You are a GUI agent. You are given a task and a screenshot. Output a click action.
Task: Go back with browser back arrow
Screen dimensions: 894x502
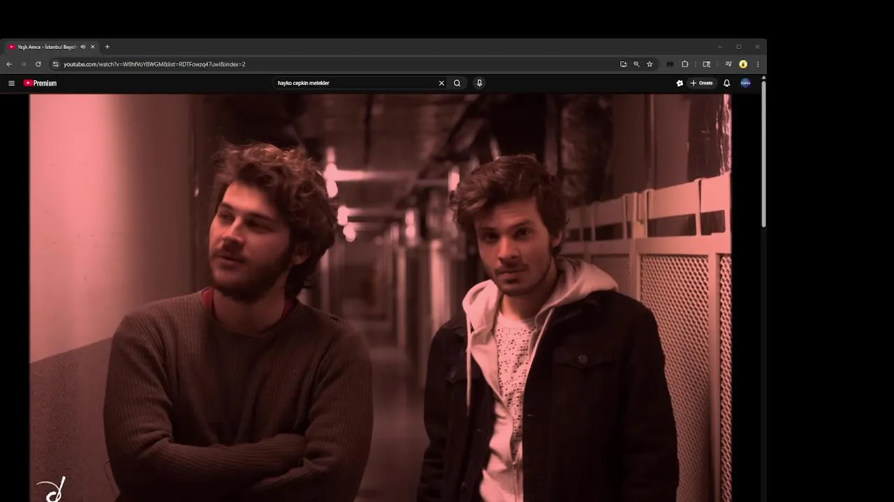pyautogui.click(x=9, y=64)
